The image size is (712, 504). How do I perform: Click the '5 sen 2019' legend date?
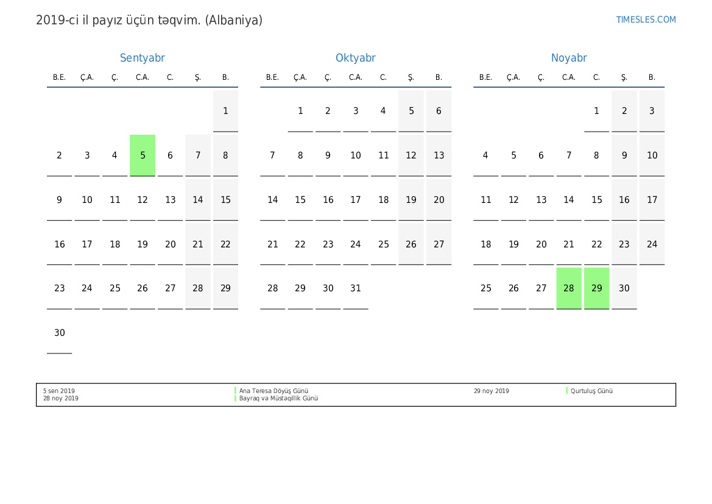click(x=59, y=391)
